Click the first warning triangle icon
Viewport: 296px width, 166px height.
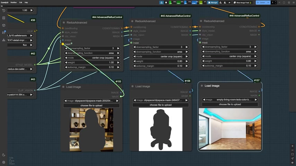220,3
